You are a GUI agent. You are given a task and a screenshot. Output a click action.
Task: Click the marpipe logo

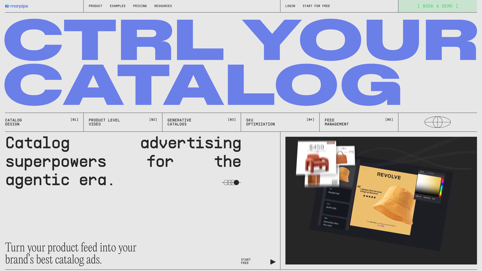click(17, 6)
